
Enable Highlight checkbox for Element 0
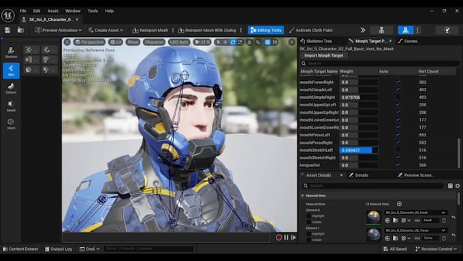pos(308,216)
